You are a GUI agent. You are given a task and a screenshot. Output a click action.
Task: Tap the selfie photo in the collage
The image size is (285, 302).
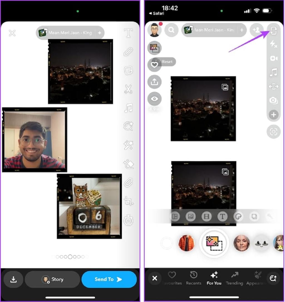point(35,140)
